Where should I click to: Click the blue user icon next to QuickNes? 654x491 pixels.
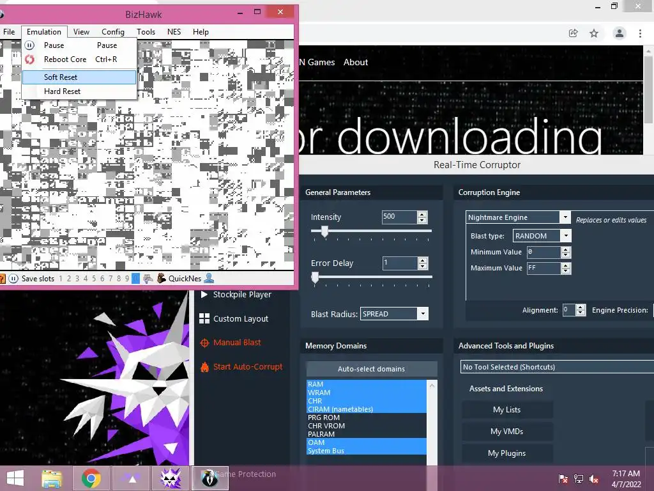[x=209, y=278]
